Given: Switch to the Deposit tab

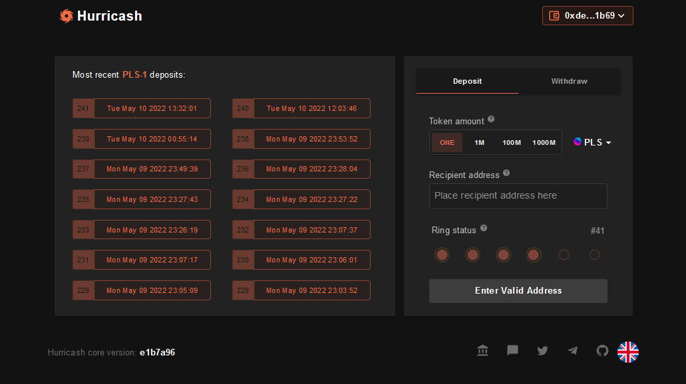Looking at the screenshot, I should point(467,81).
